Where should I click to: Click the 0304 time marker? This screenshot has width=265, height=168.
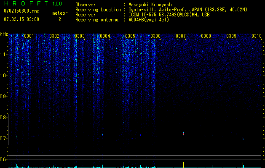(x=105, y=36)
